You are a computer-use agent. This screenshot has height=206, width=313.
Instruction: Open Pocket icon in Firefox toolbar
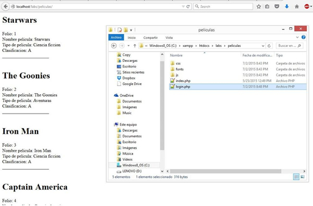(x=276, y=7)
